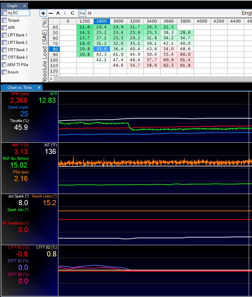Image resolution: width=252 pixels, height=297 pixels.
Task: Click the Knock Learn channel label
Action: coord(44,196)
